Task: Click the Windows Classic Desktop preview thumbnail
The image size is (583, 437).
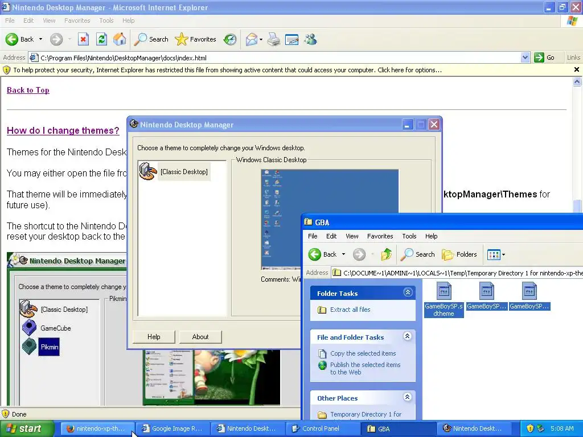Action: click(330, 219)
